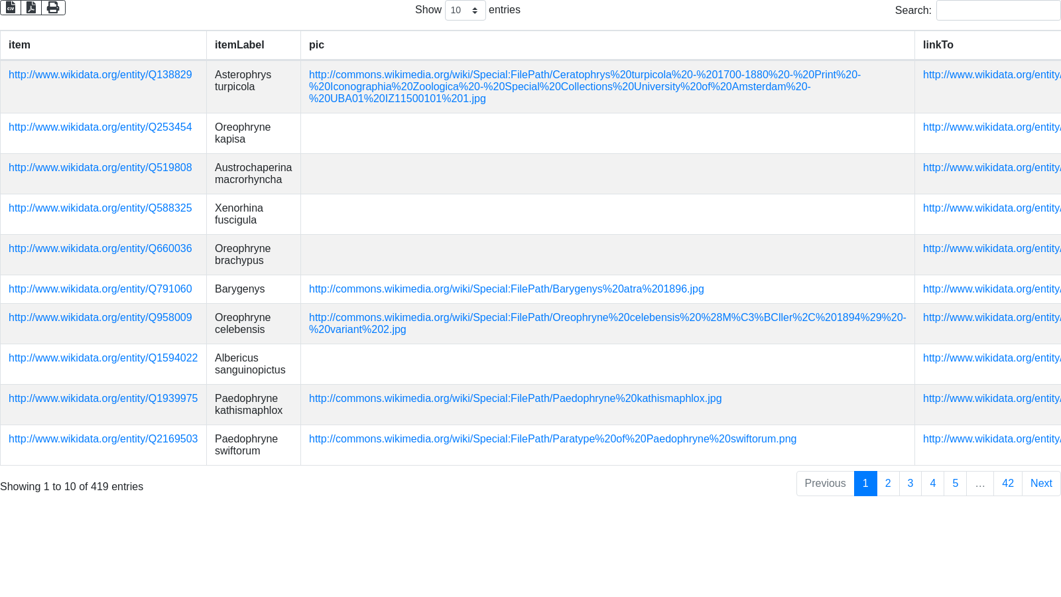The image size is (1061, 597).
Task: Open the Barygenys atra 1896 image link
Action: click(507, 289)
